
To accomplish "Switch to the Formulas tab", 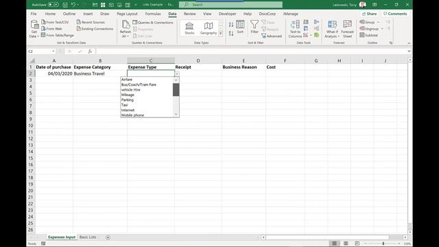I will pyautogui.click(x=153, y=14).
